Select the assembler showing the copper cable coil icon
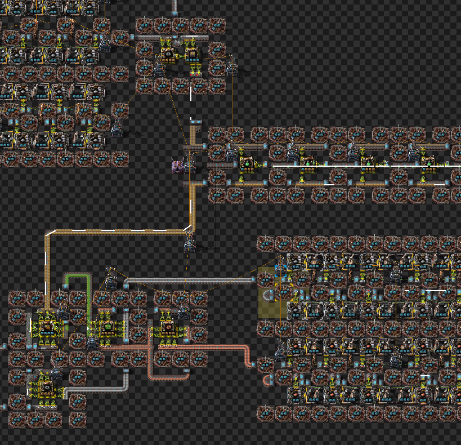The width and height of the screenshot is (461, 445). (x=168, y=328)
